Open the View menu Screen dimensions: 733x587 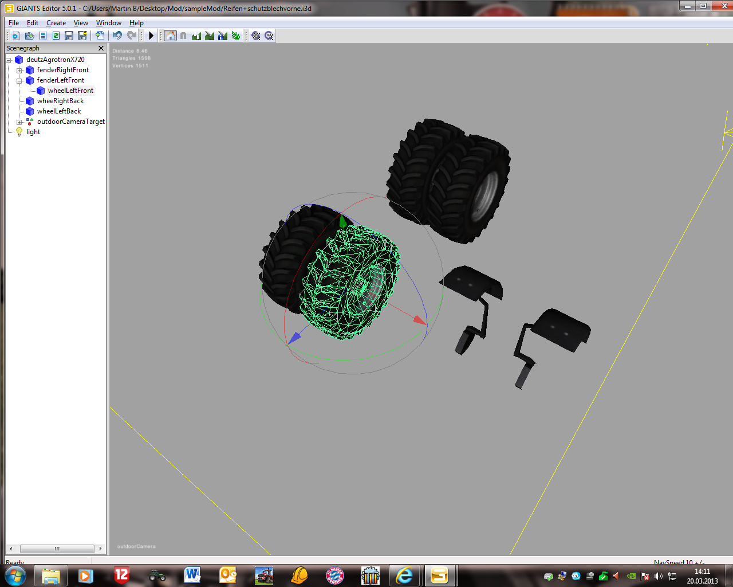(81, 23)
